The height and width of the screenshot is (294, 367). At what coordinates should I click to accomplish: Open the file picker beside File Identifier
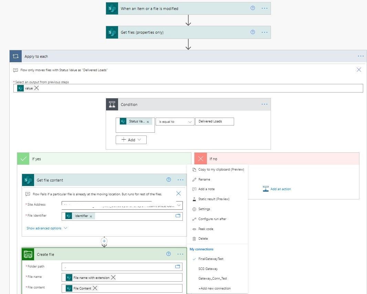pyautogui.click(x=178, y=216)
